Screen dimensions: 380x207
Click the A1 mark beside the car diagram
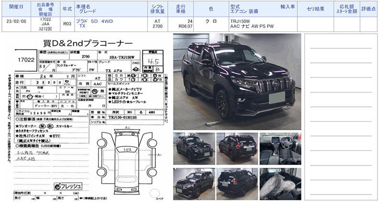160,155
